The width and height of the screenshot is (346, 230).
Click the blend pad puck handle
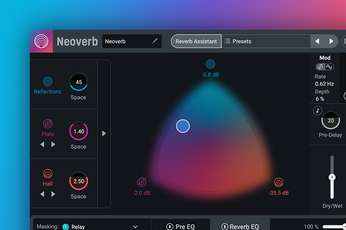183,126
